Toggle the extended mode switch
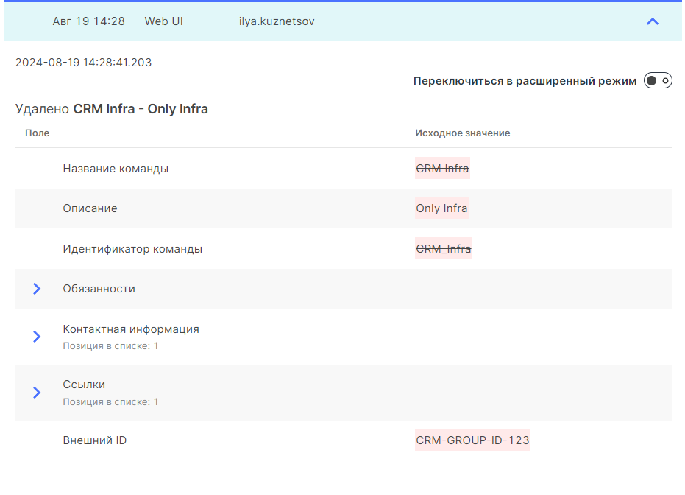The height and width of the screenshot is (495, 685). 658,81
